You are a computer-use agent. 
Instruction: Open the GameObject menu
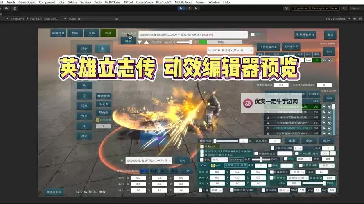[27, 2]
